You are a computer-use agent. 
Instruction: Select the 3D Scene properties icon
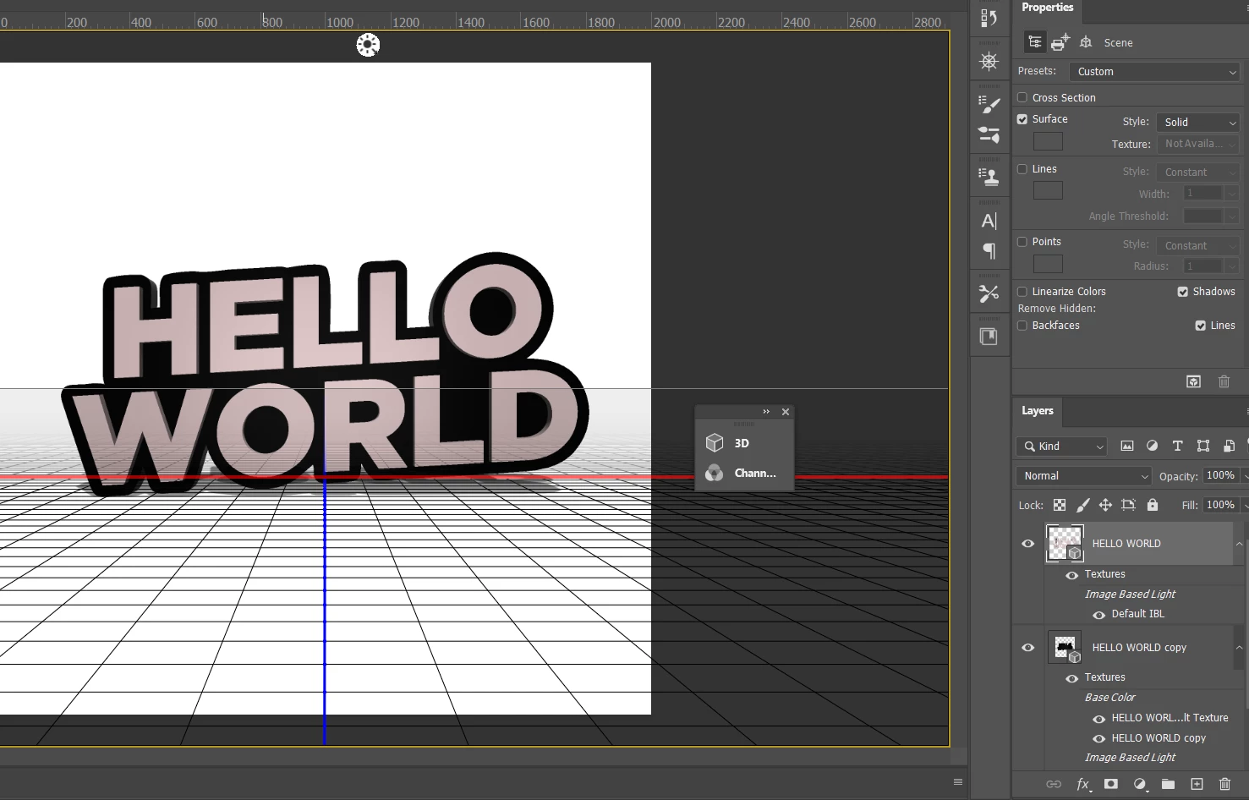click(1034, 41)
